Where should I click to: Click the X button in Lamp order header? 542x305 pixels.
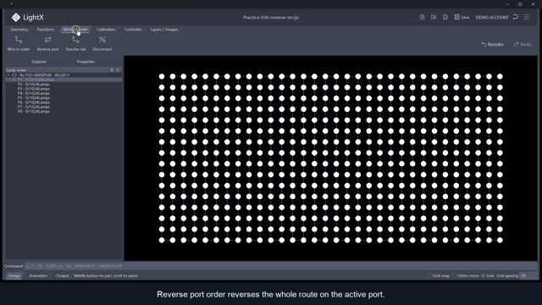click(x=112, y=69)
